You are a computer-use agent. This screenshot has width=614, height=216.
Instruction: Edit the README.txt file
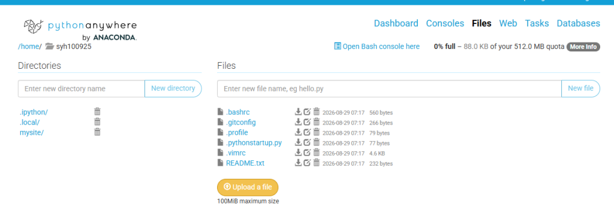[308, 163]
